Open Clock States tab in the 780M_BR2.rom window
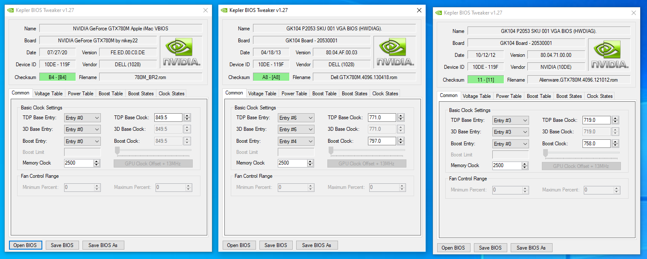The image size is (647, 259). coord(171,94)
